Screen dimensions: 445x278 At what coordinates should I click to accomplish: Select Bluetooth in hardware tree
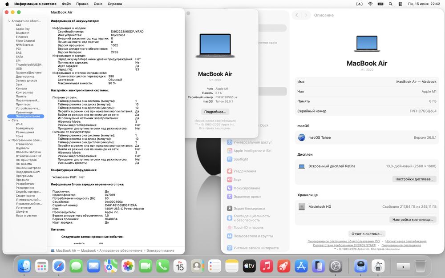(x=22, y=33)
